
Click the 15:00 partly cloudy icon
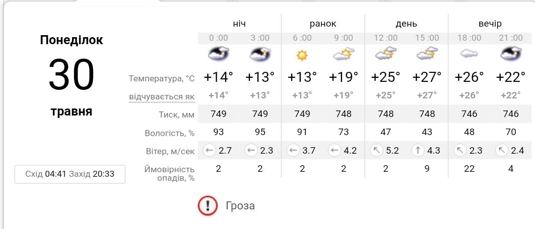427,54
